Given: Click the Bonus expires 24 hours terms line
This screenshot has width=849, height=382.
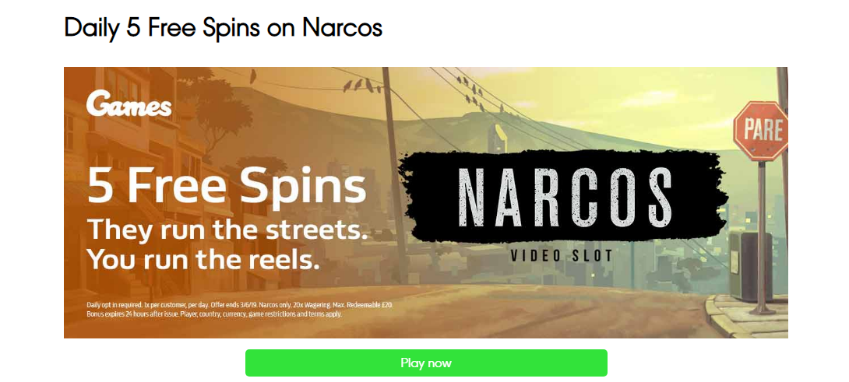Looking at the screenshot, I should (214, 314).
